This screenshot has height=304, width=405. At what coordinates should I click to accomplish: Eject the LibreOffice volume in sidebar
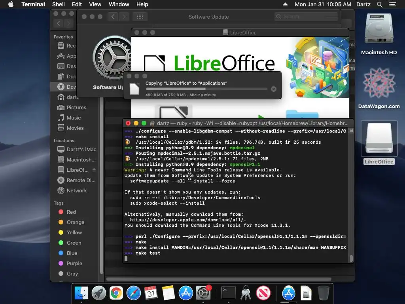pyautogui.click(x=94, y=170)
